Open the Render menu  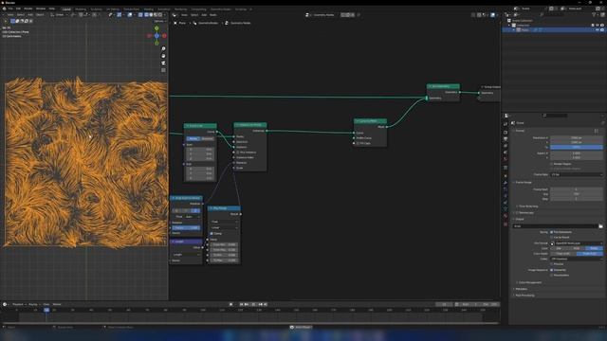pyautogui.click(x=28, y=9)
